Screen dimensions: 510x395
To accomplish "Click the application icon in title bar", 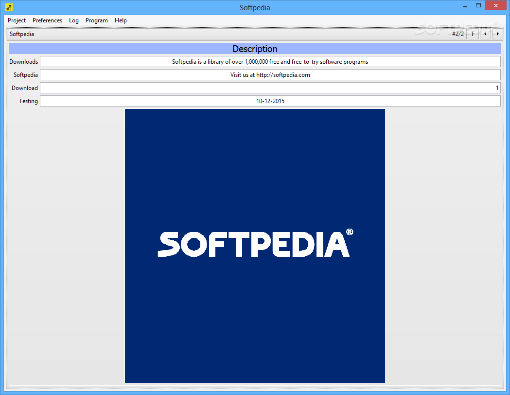I will tap(9, 7).
